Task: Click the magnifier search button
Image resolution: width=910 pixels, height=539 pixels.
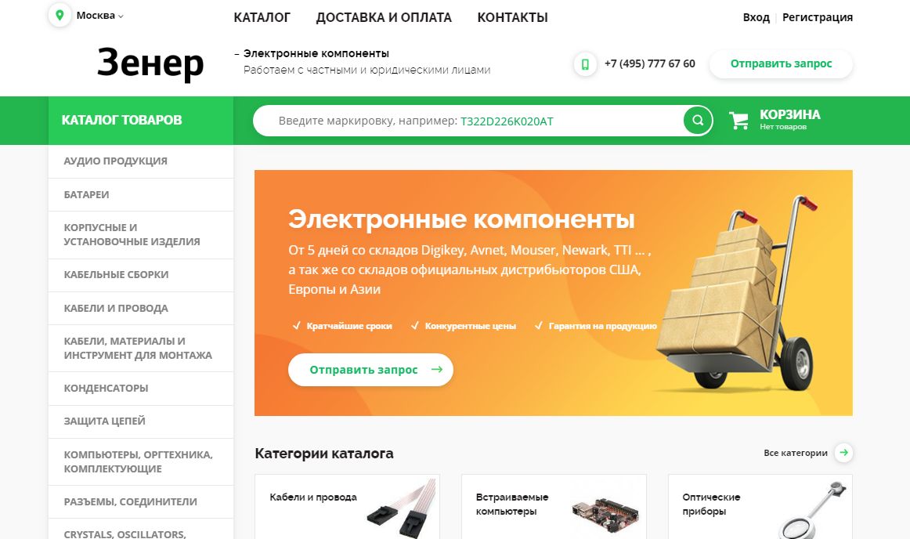Action: pos(698,120)
